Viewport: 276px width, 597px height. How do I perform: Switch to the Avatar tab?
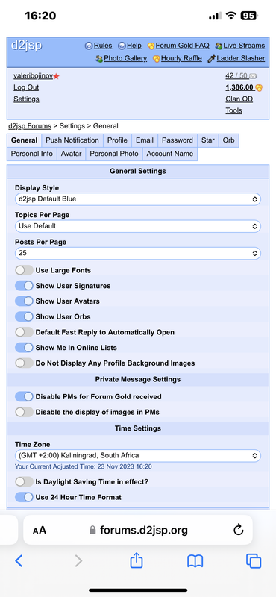pos(72,154)
